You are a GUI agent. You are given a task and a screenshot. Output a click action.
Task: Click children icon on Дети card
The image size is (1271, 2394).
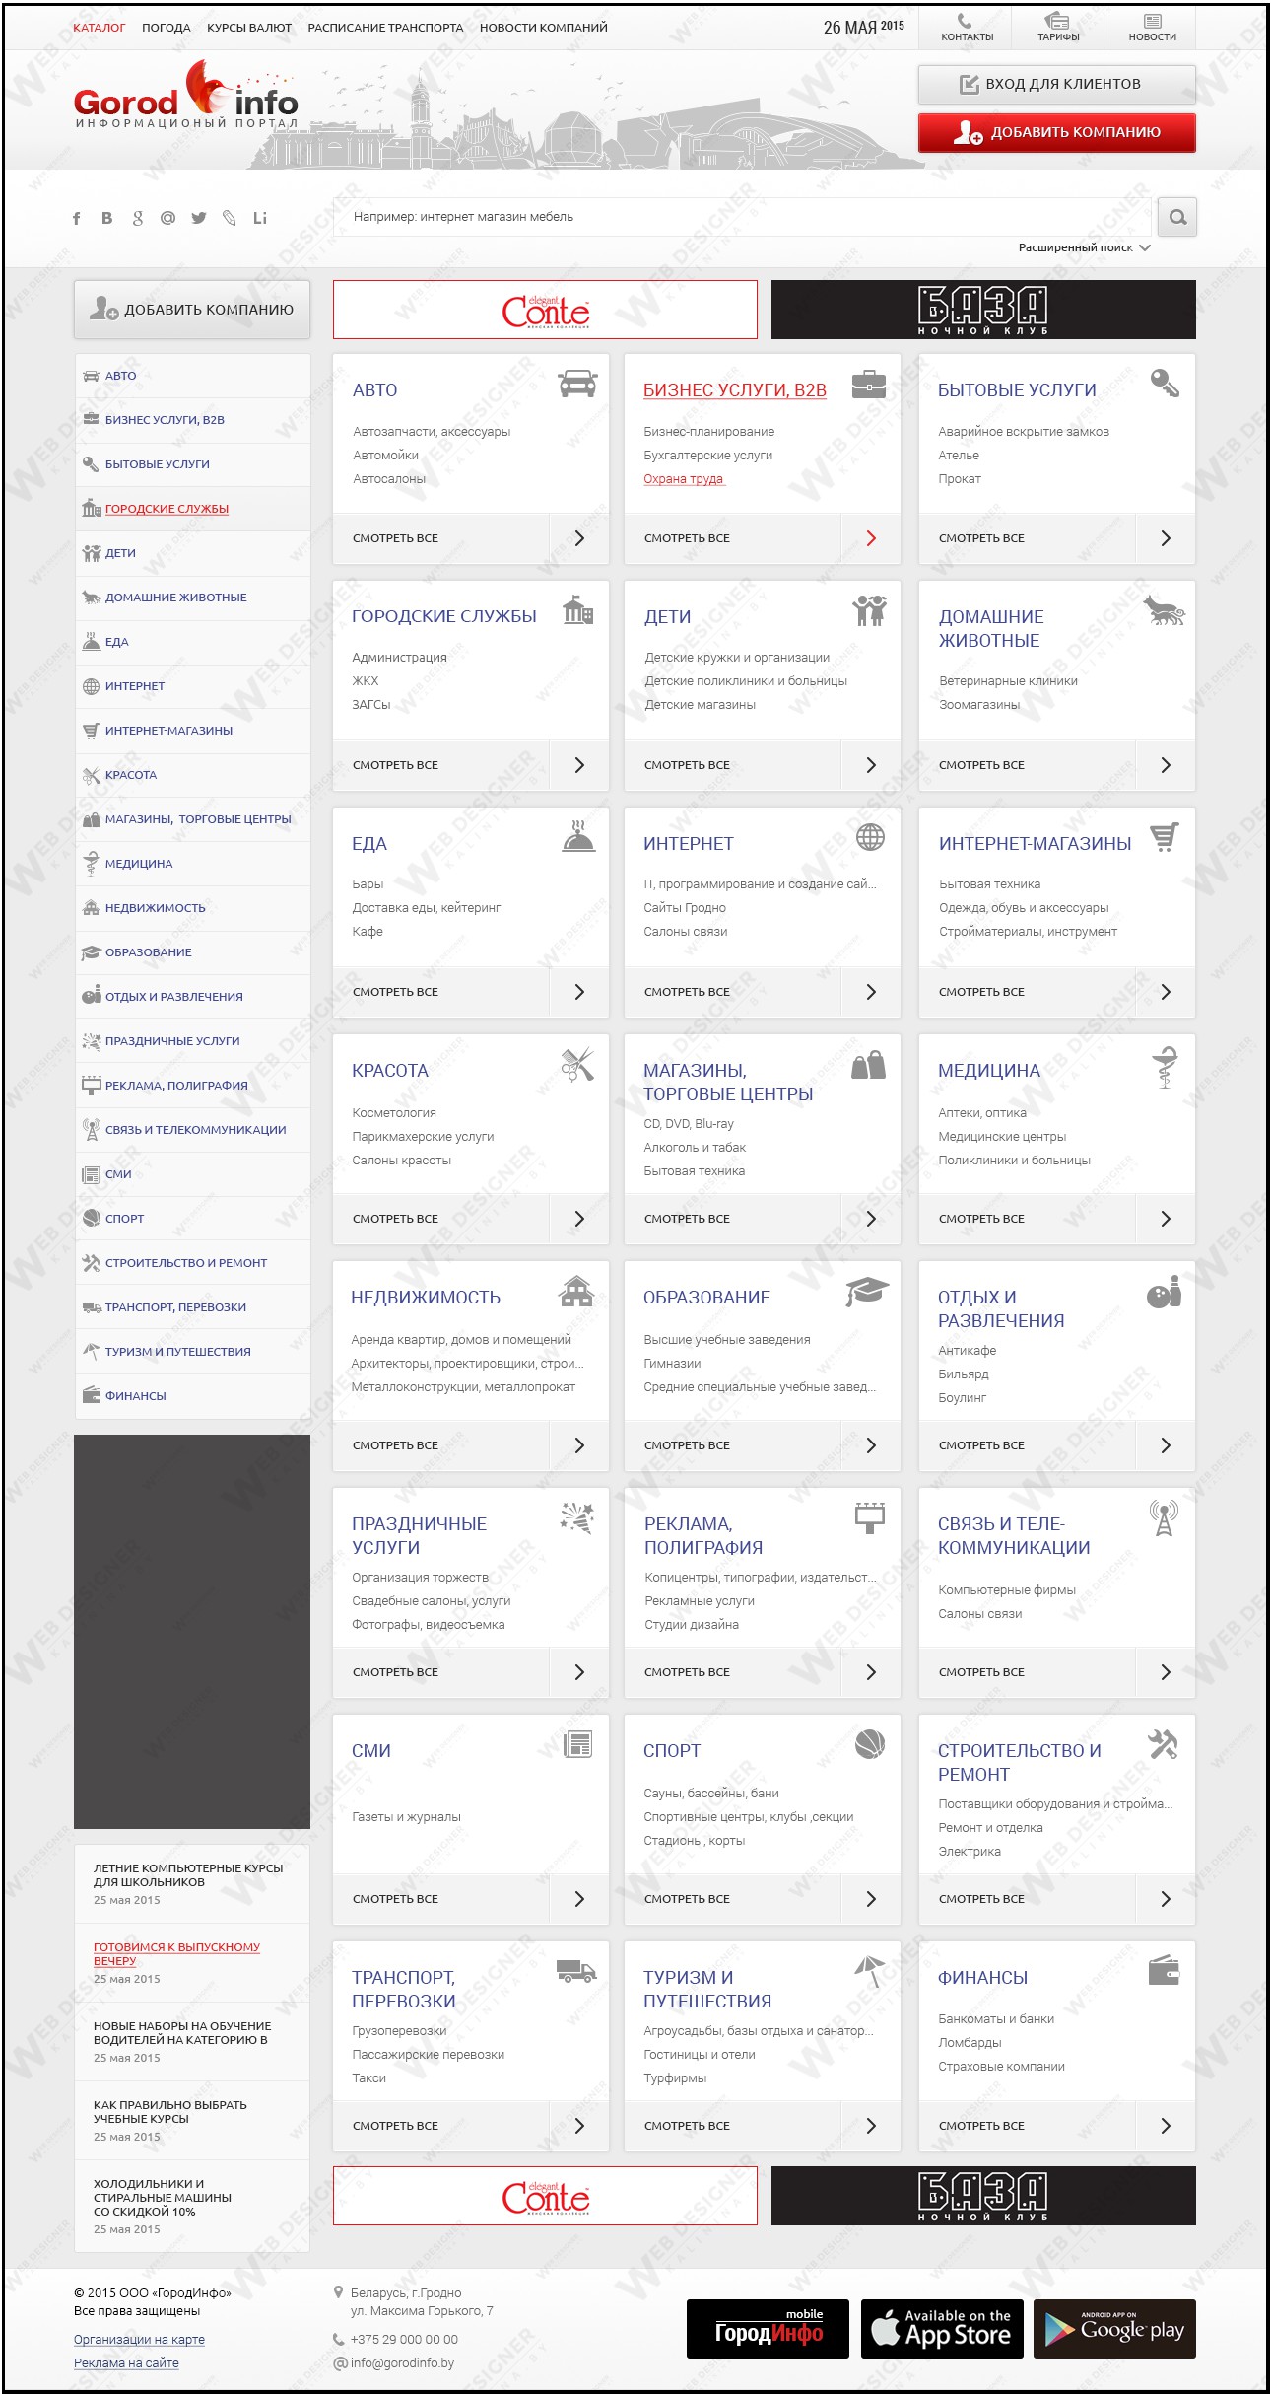click(x=869, y=610)
